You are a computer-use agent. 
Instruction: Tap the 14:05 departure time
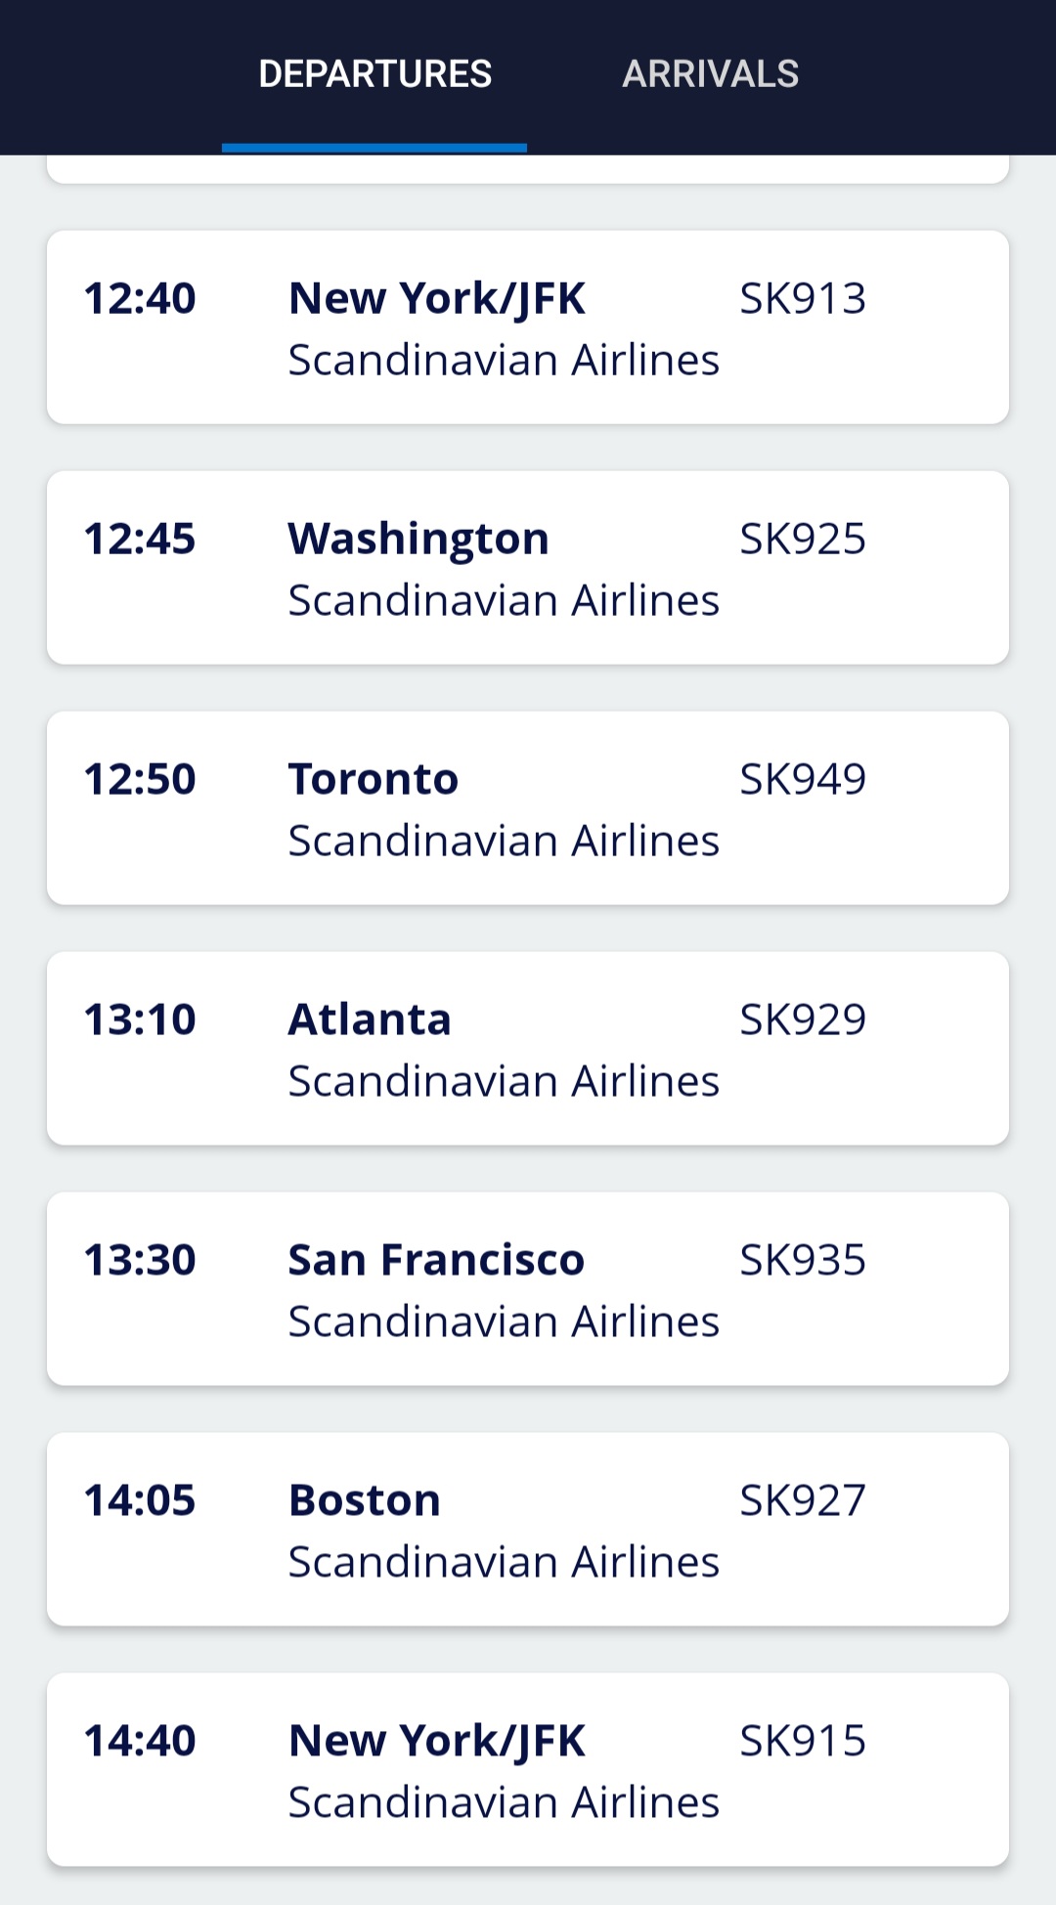pos(140,1501)
